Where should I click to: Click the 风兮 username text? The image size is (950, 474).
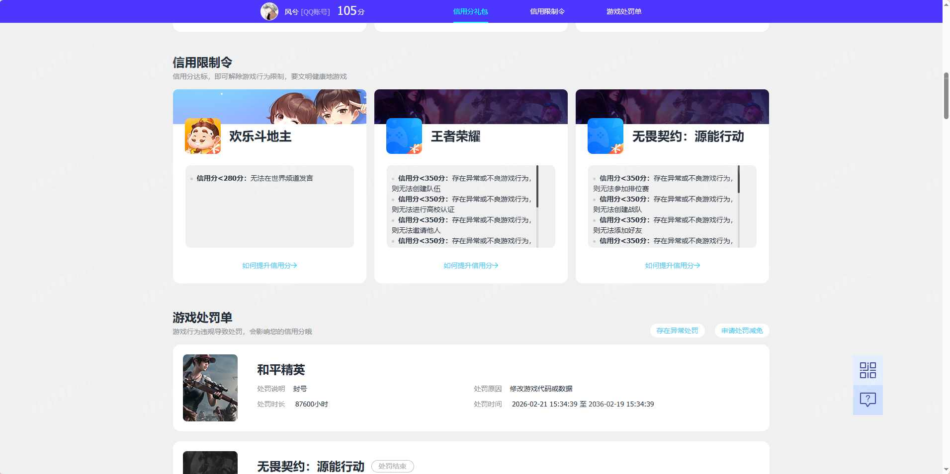[x=291, y=11]
